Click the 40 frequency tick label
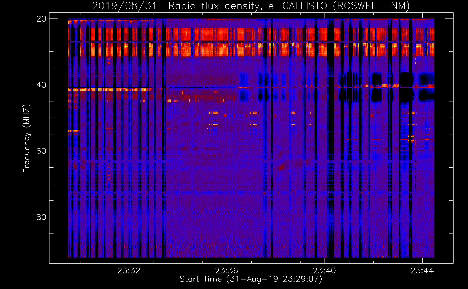Image resolution: width=468 pixels, height=289 pixels. click(41, 85)
